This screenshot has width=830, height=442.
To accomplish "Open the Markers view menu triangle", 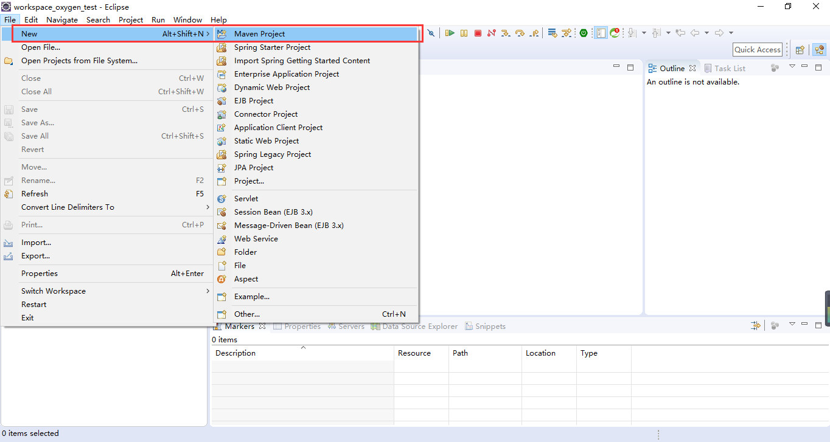I will pos(792,323).
